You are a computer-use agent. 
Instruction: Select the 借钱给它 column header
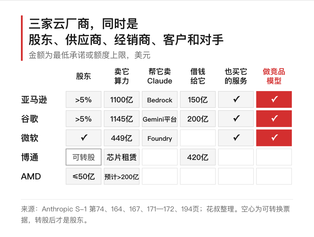coord(198,76)
